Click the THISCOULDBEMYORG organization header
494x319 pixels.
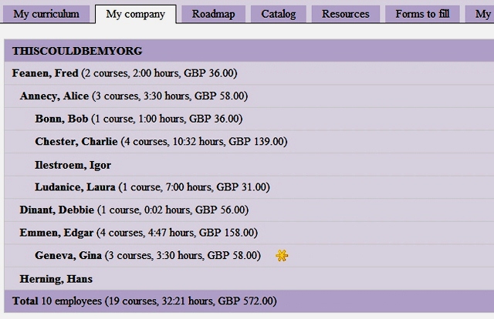coord(77,51)
